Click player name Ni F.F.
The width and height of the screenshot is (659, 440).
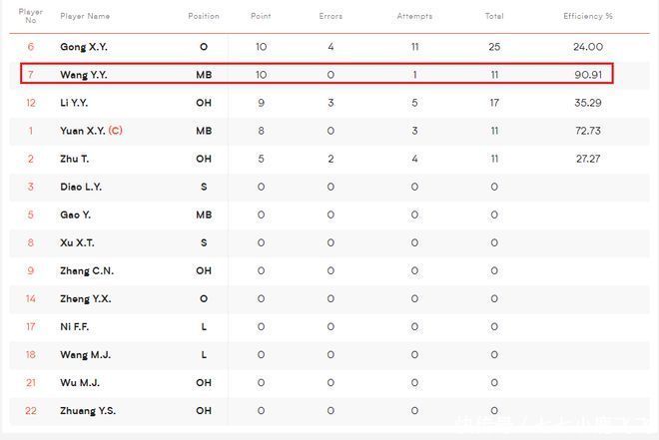pyautogui.click(x=76, y=326)
